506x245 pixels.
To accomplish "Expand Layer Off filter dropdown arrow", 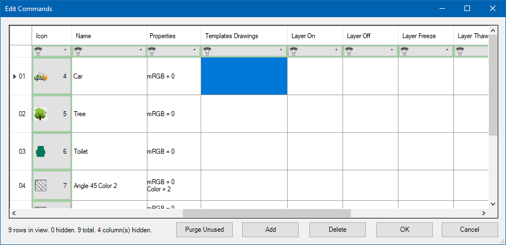I will (392, 50).
